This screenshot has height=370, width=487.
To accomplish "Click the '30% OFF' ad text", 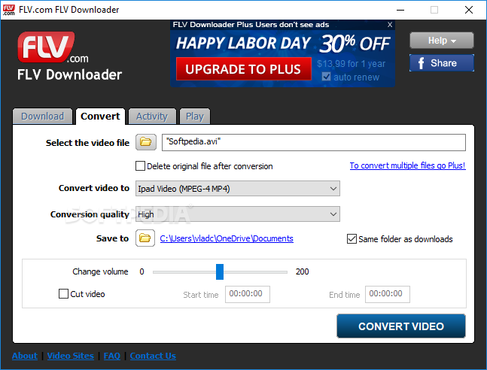I will point(355,43).
